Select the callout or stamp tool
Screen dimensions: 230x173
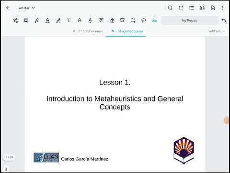(122, 20)
